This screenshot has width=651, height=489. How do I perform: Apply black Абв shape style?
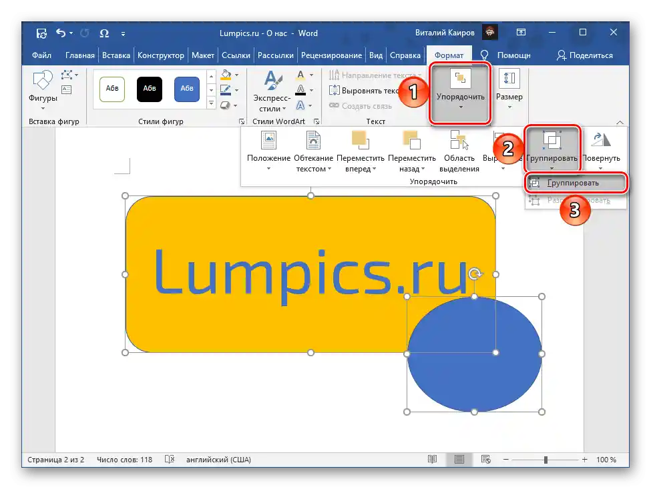click(x=150, y=89)
